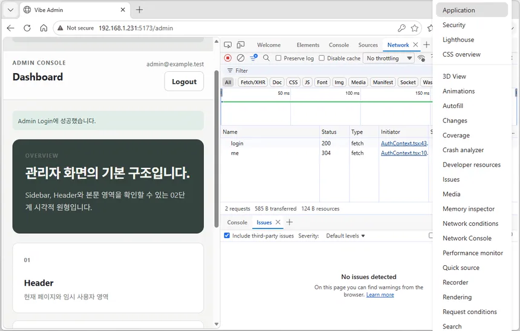Close the Issues drawer tab
The height and width of the screenshot is (331, 520).
pyautogui.click(x=278, y=222)
